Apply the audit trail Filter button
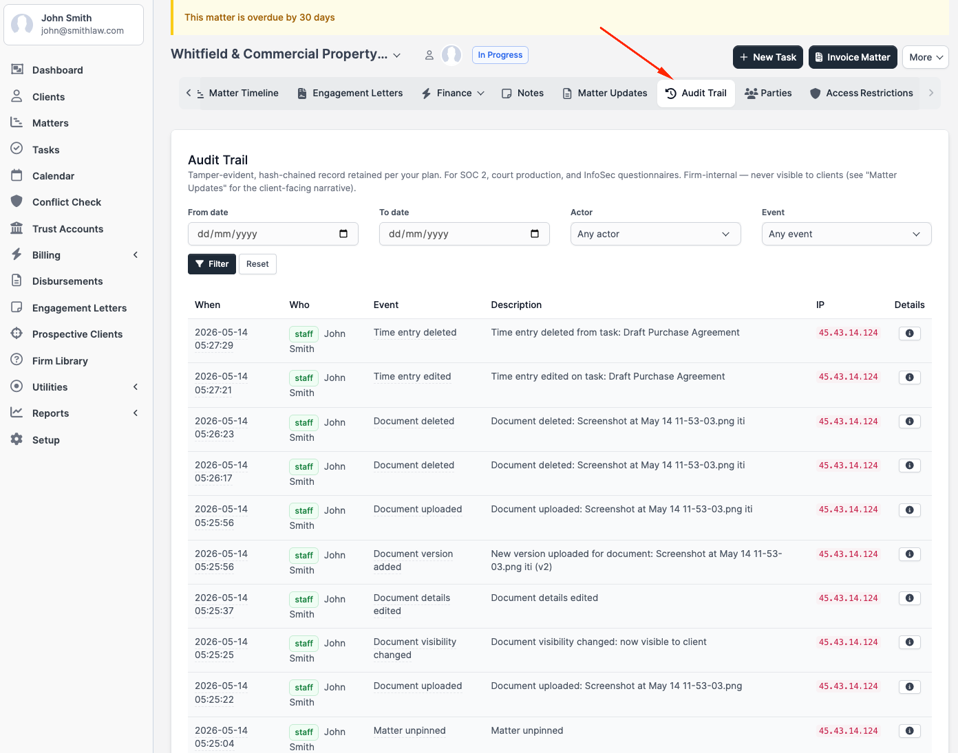 pyautogui.click(x=212, y=264)
